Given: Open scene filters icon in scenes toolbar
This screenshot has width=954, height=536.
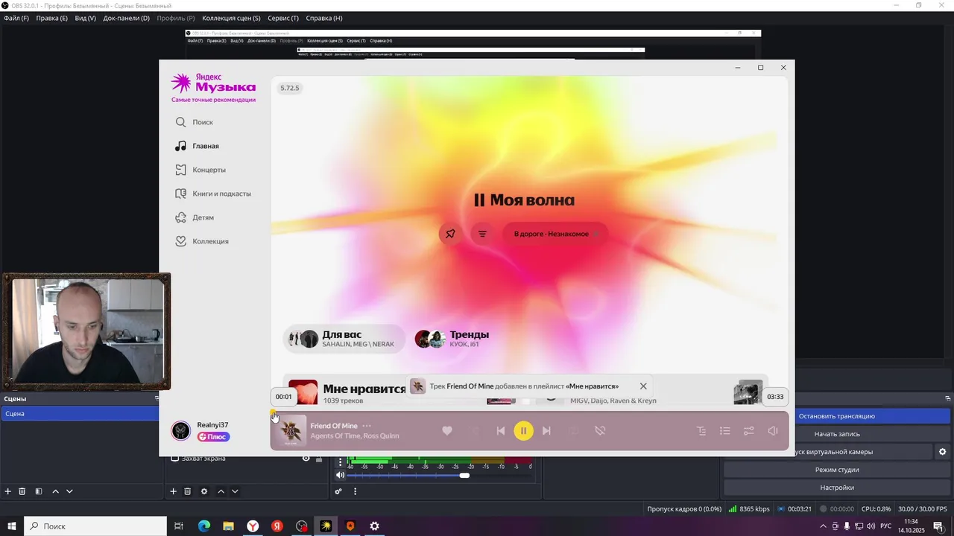Looking at the screenshot, I should (x=39, y=491).
